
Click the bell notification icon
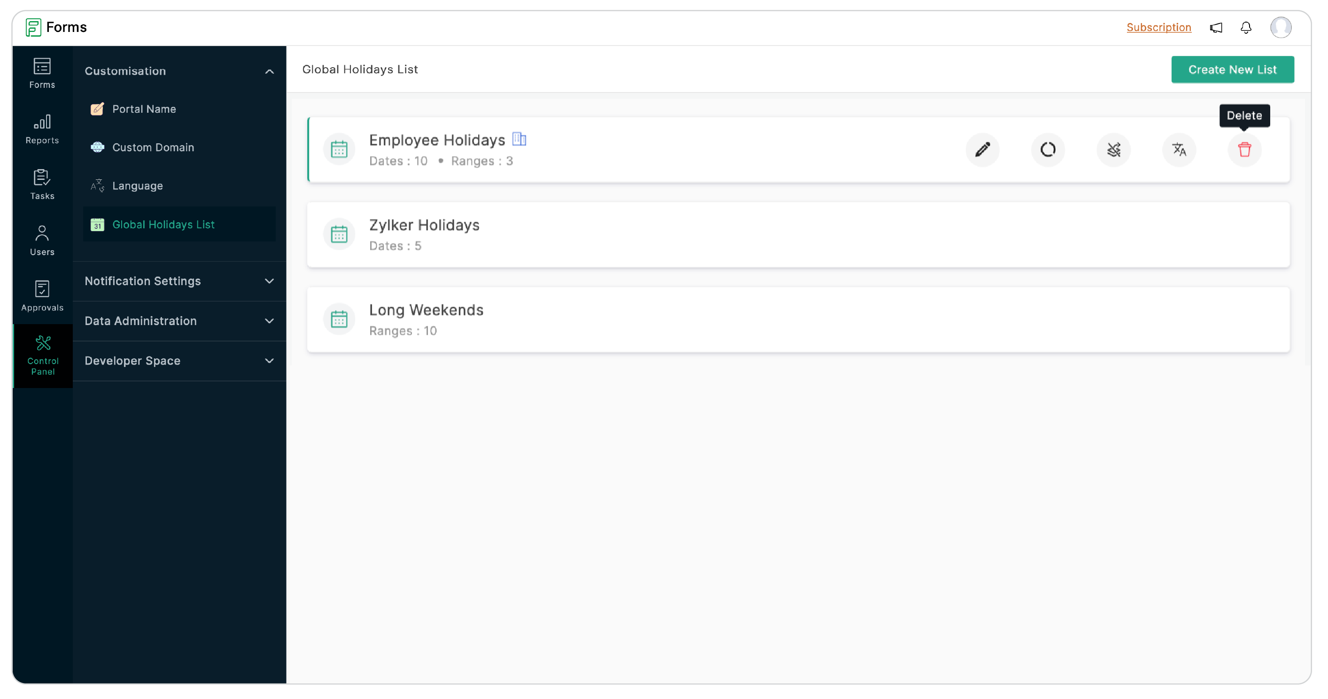click(1247, 27)
